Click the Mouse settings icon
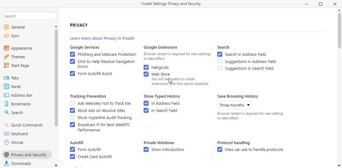The image size is (342, 168). [6, 142]
